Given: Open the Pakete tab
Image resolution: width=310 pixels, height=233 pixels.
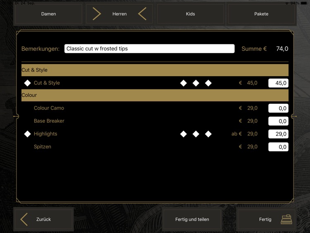Looking at the screenshot, I should pyautogui.click(x=261, y=14).
